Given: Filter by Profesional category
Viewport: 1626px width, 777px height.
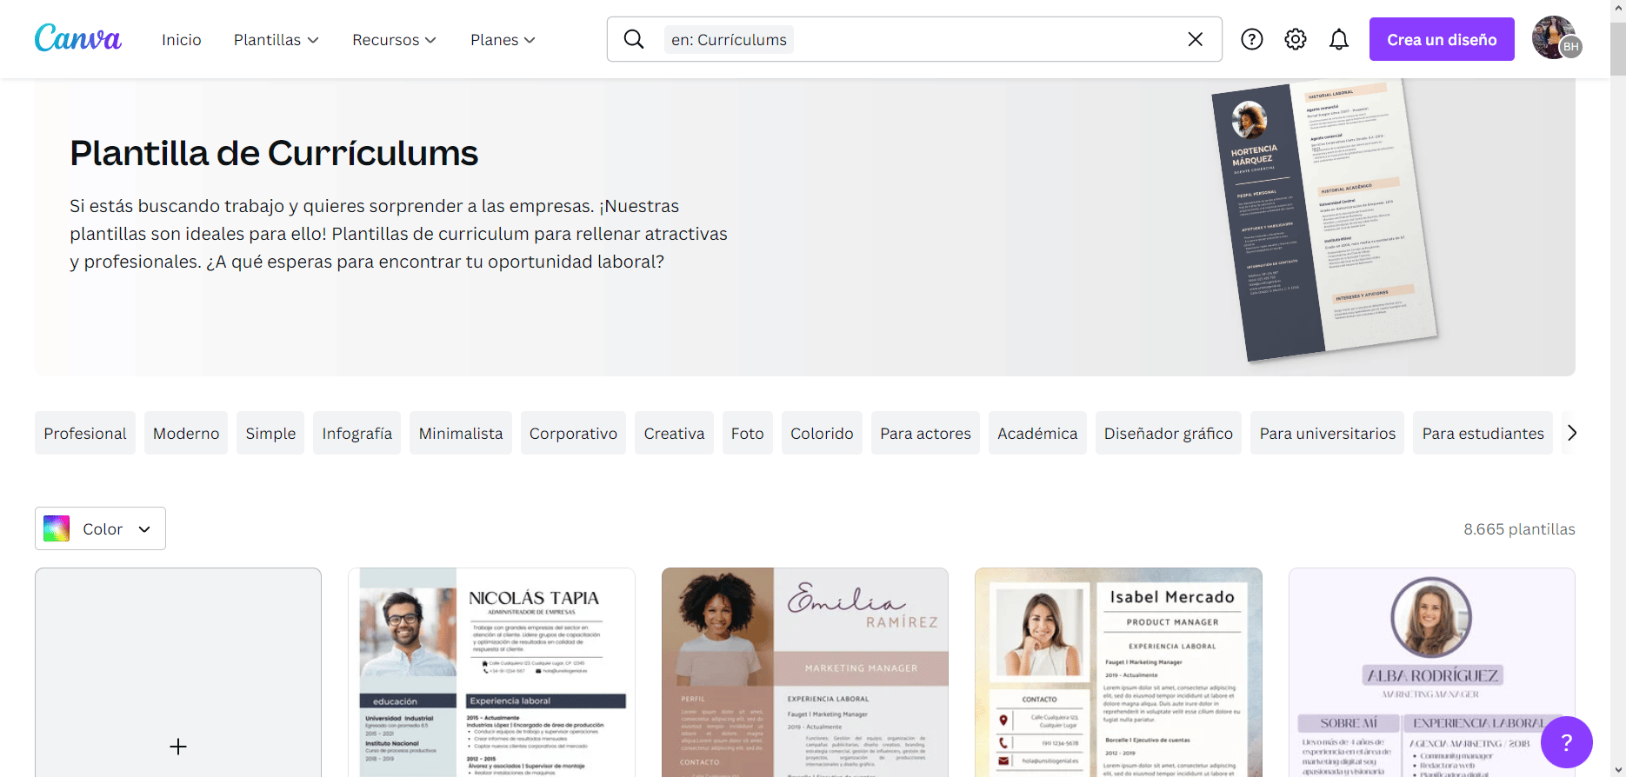Looking at the screenshot, I should [x=85, y=433].
